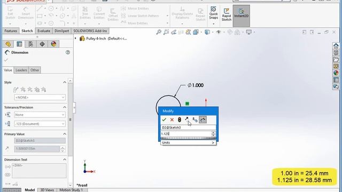Open PropertyManager tab icon
The width and height of the screenshot is (342, 192).
pyautogui.click(x=19, y=44)
